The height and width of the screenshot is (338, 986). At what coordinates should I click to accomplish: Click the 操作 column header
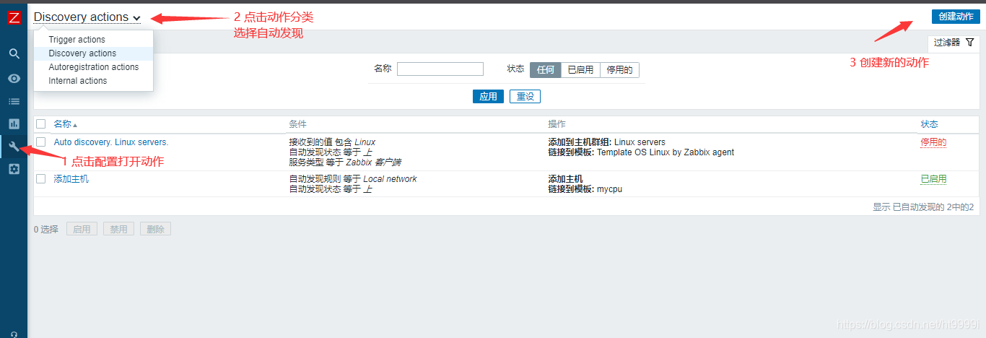pyautogui.click(x=557, y=124)
